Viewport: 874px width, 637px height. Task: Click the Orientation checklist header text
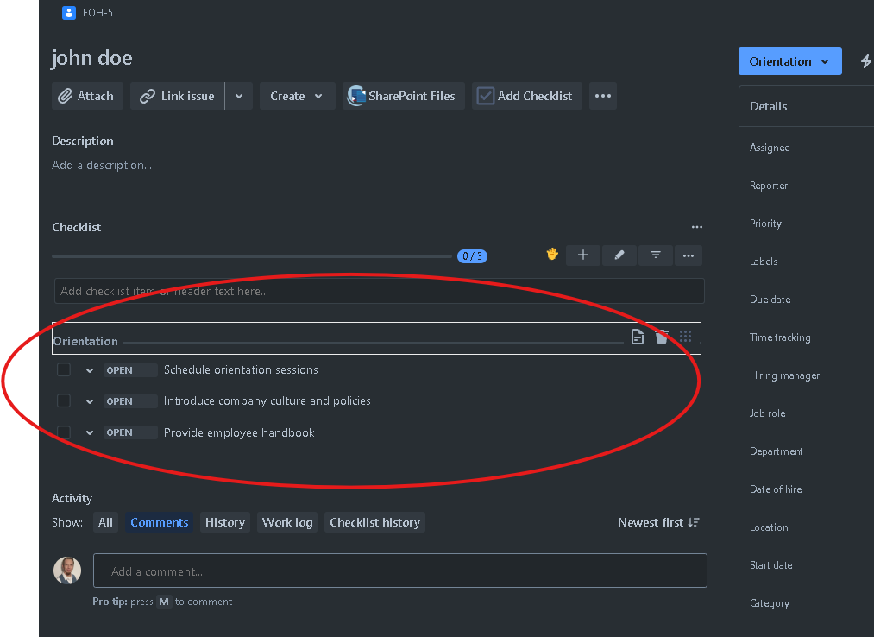click(85, 341)
